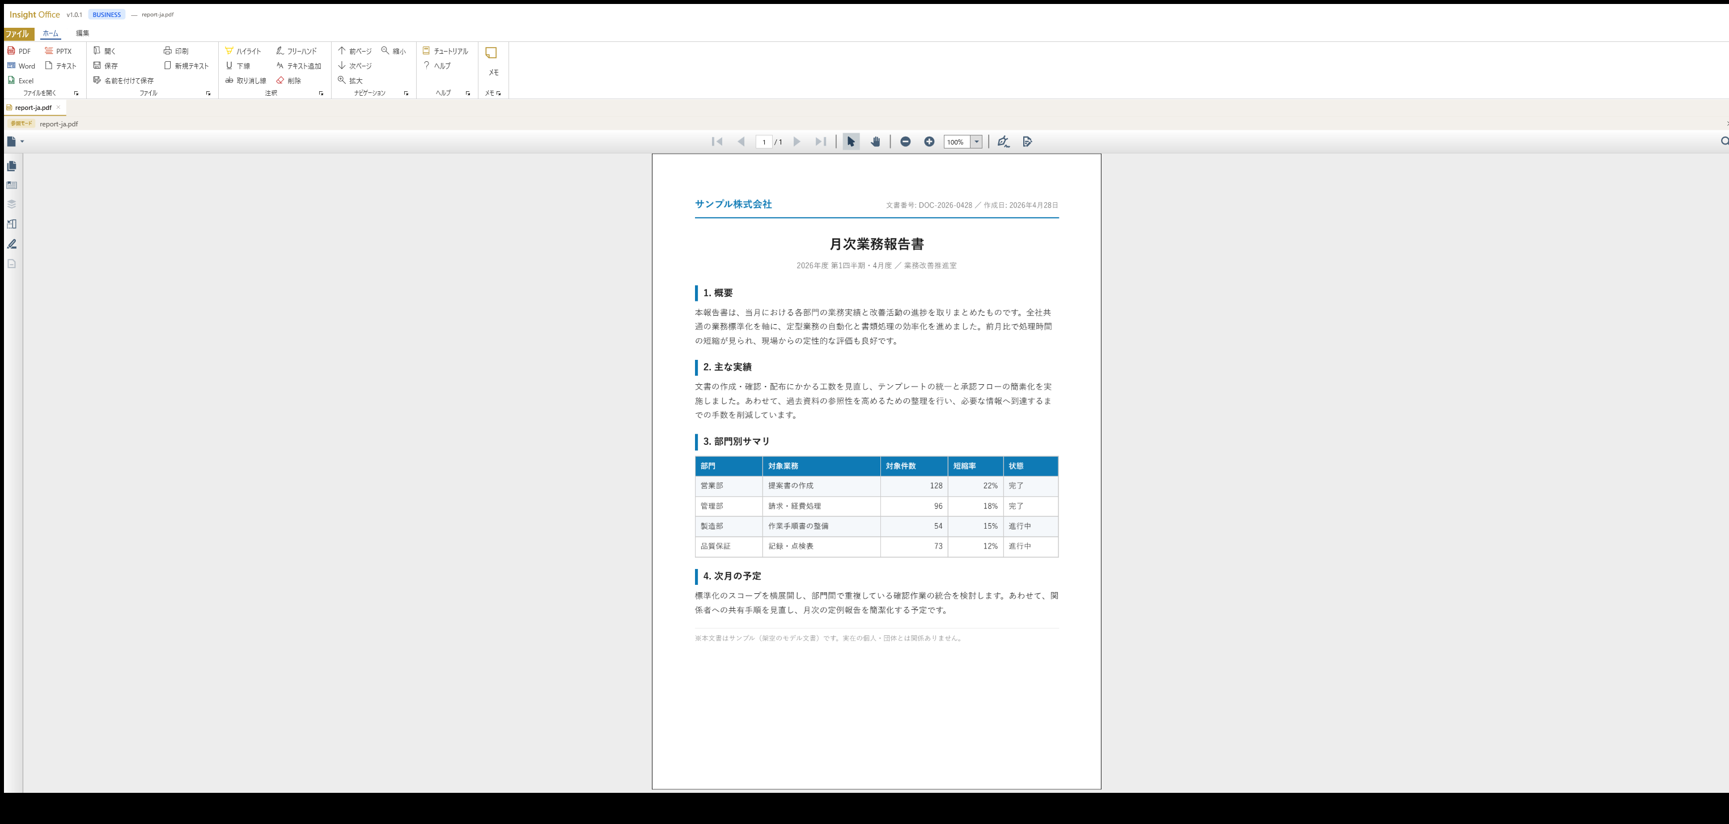
Task: Add a メモ sticky note
Action: 493,61
